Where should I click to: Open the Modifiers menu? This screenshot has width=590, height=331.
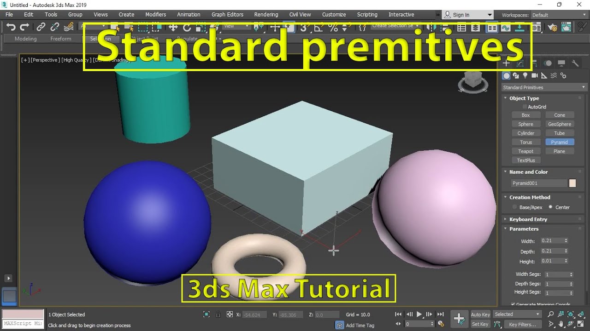tap(156, 15)
